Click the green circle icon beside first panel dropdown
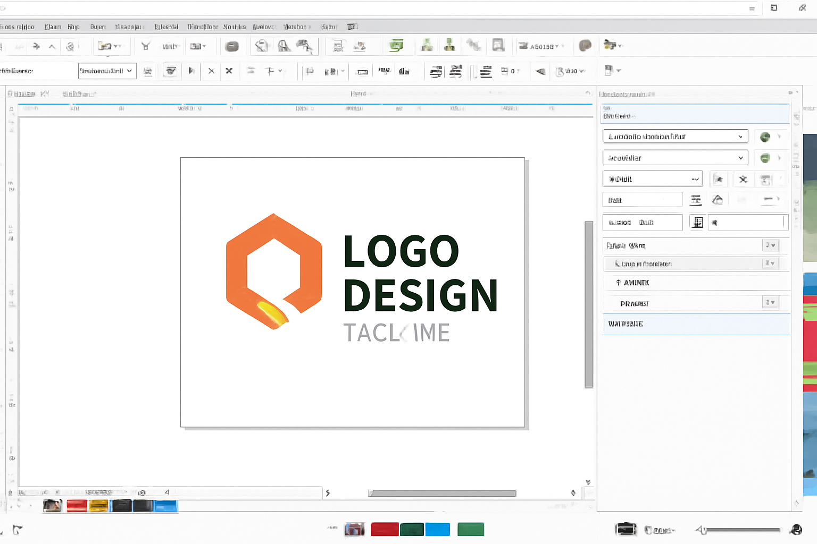Viewport: 817px width, 544px height. pos(765,137)
